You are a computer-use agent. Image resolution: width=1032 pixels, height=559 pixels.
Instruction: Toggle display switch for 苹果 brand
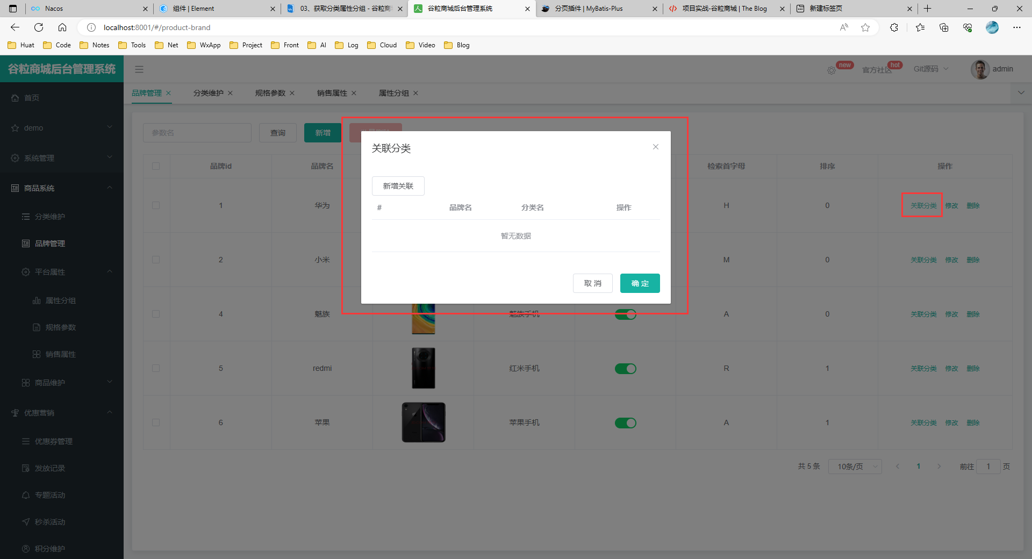click(625, 423)
